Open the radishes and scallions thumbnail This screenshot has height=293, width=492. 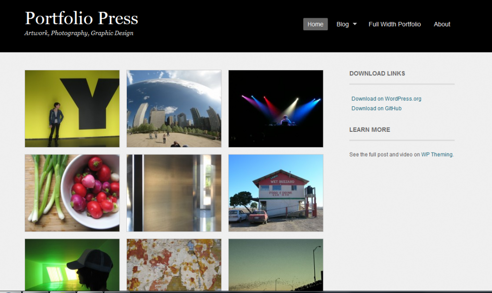(x=72, y=193)
